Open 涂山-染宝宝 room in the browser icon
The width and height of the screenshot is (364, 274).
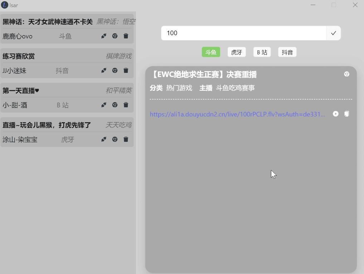115,139
